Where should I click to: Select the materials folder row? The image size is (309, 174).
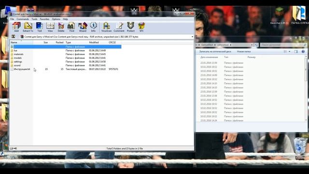(x=66, y=54)
